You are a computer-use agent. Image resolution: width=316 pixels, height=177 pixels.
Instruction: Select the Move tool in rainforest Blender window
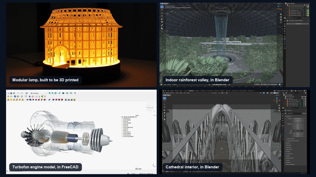(x=162, y=13)
